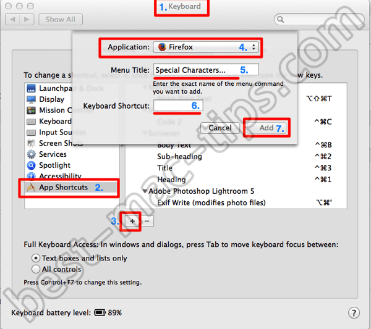The image size is (371, 329).
Task: Click the search magnifier icon in toolbar
Action: [280, 19]
